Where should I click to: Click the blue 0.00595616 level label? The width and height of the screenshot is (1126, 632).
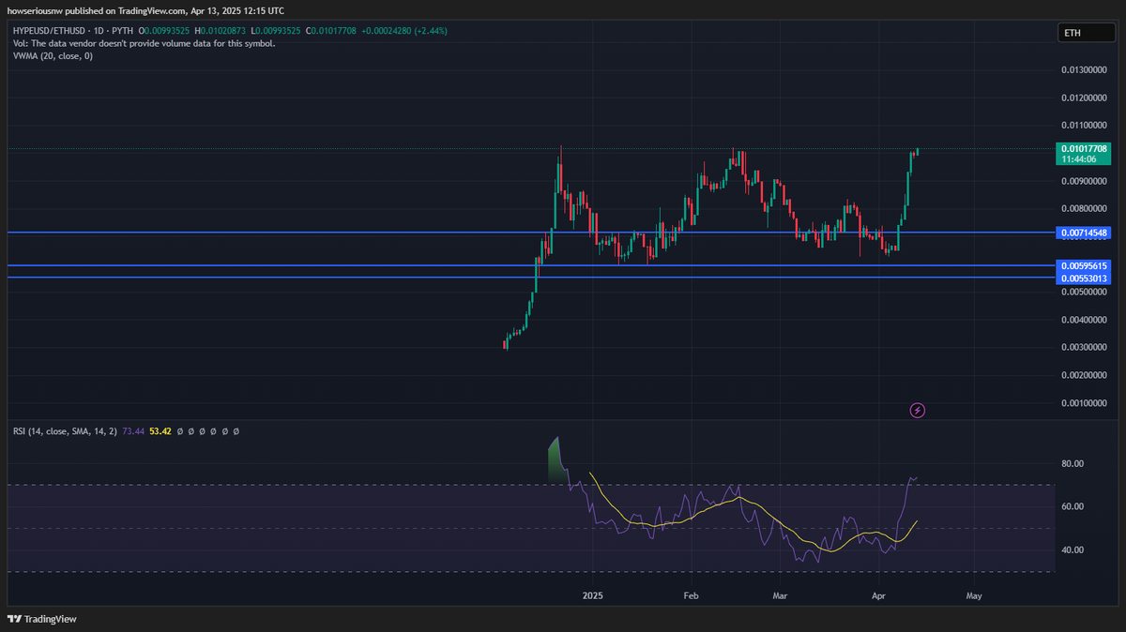[x=1085, y=266]
